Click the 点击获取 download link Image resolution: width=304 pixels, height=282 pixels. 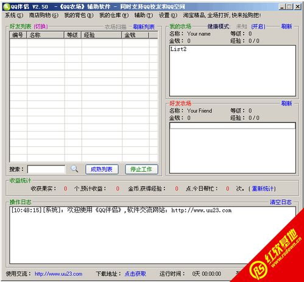[135, 274]
